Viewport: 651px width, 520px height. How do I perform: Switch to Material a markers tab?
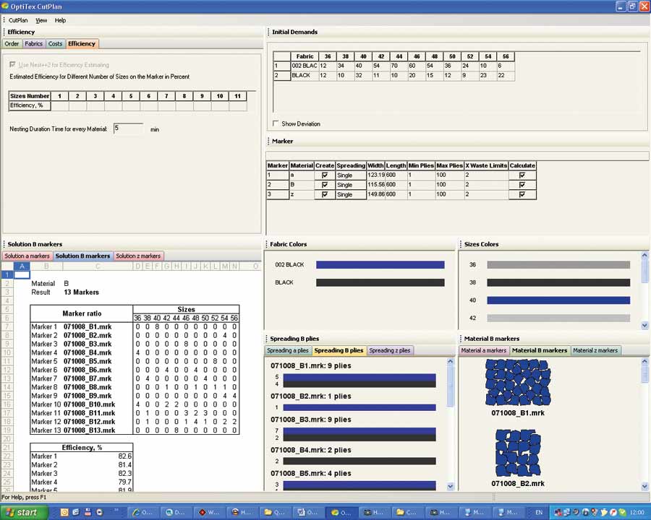click(484, 351)
